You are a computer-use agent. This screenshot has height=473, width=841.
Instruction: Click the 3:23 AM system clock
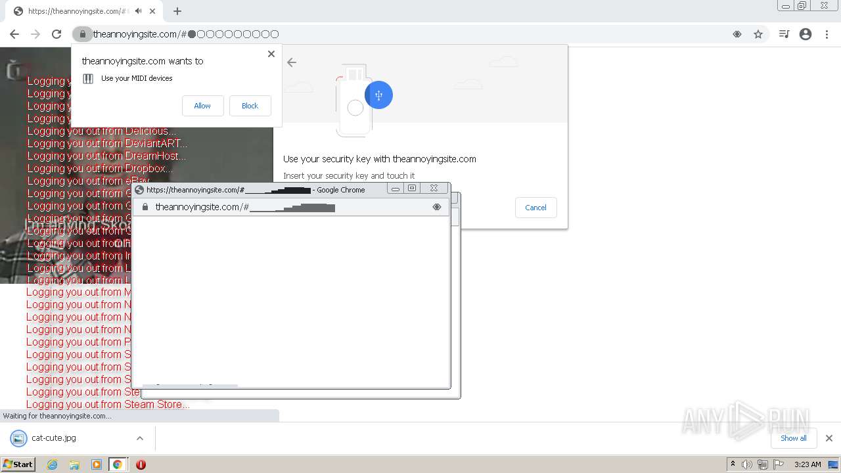807,464
